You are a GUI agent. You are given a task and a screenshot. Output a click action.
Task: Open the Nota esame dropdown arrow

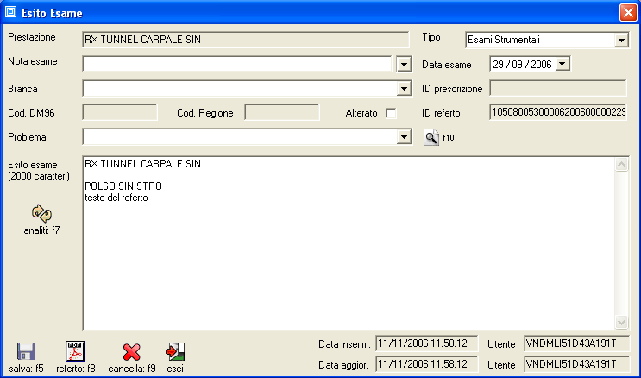[404, 64]
